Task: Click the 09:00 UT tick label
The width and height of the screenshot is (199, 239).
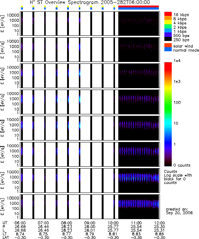Action: [90, 223]
